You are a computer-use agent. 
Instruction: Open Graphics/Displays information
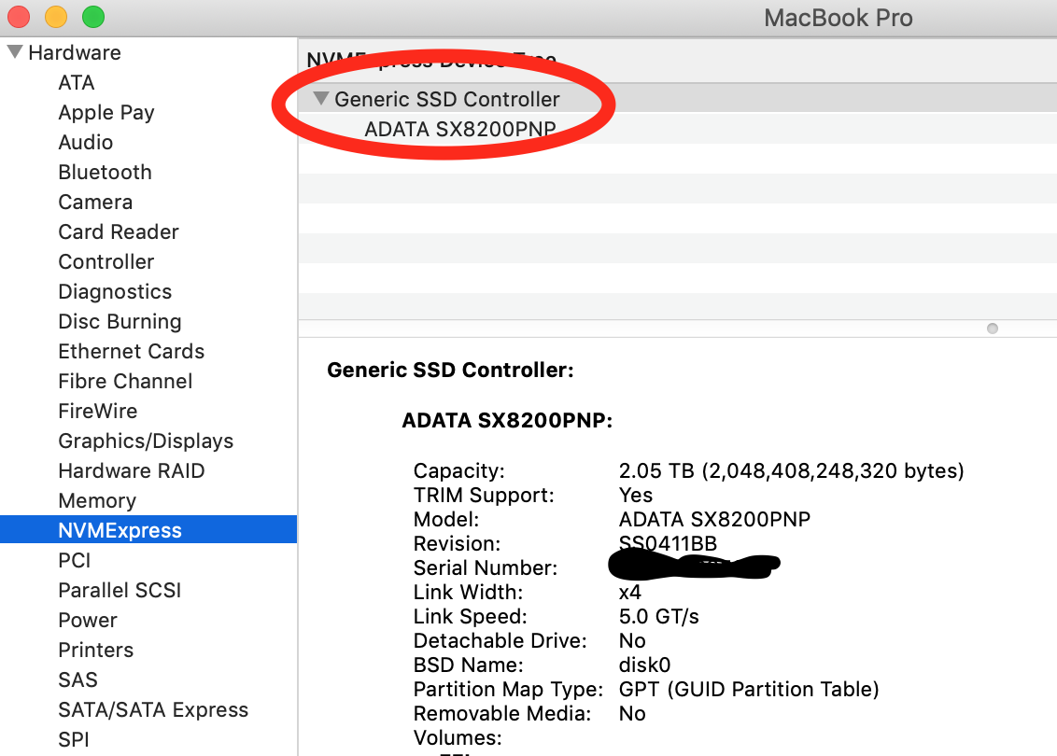tap(147, 441)
